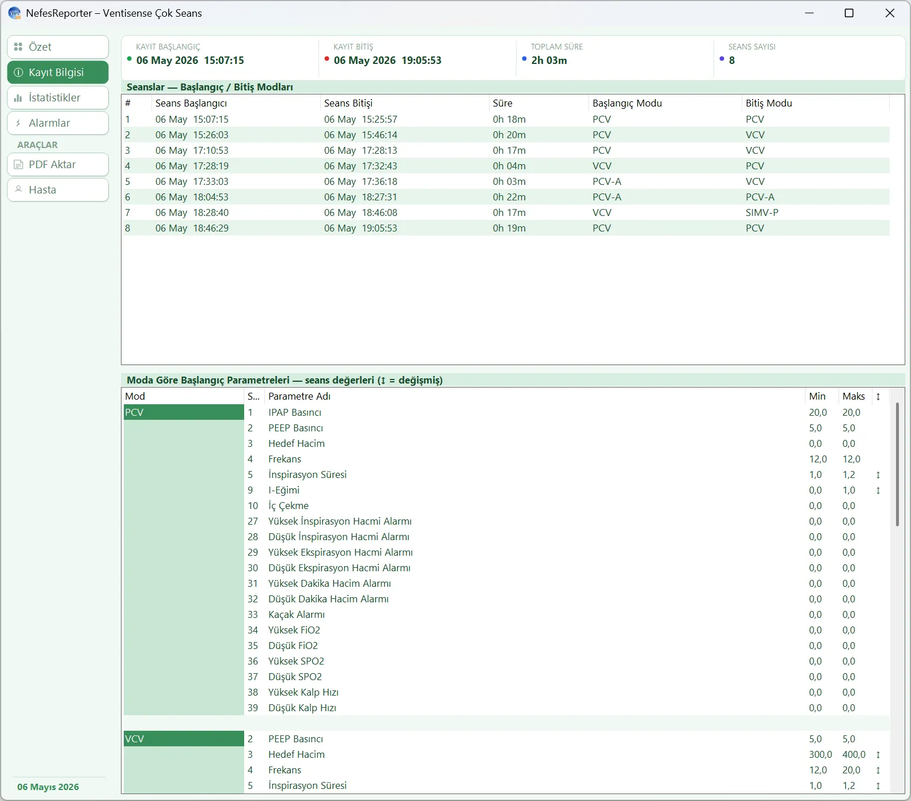Maximize the NefesReporter window
911x801 pixels.
point(849,13)
